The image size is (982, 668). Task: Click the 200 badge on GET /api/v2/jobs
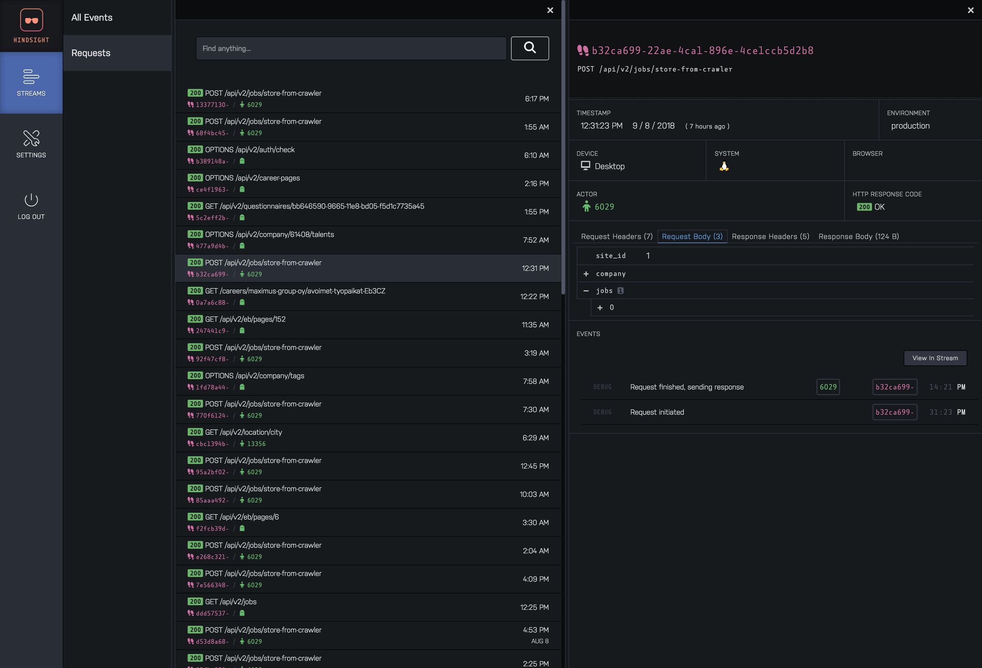(195, 601)
